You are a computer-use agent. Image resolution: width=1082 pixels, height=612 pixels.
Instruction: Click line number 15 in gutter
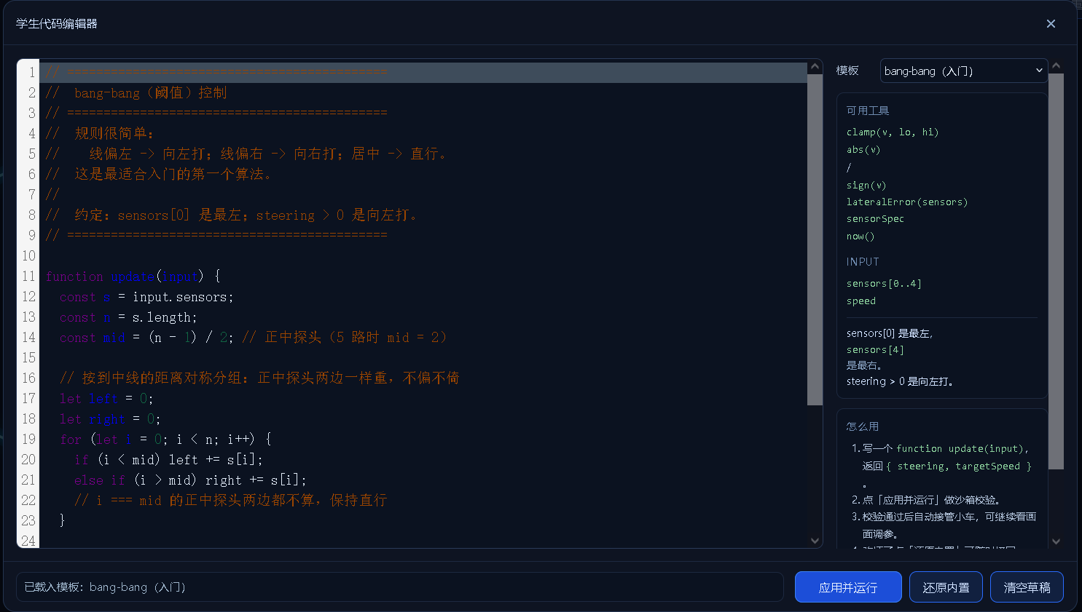click(28, 358)
